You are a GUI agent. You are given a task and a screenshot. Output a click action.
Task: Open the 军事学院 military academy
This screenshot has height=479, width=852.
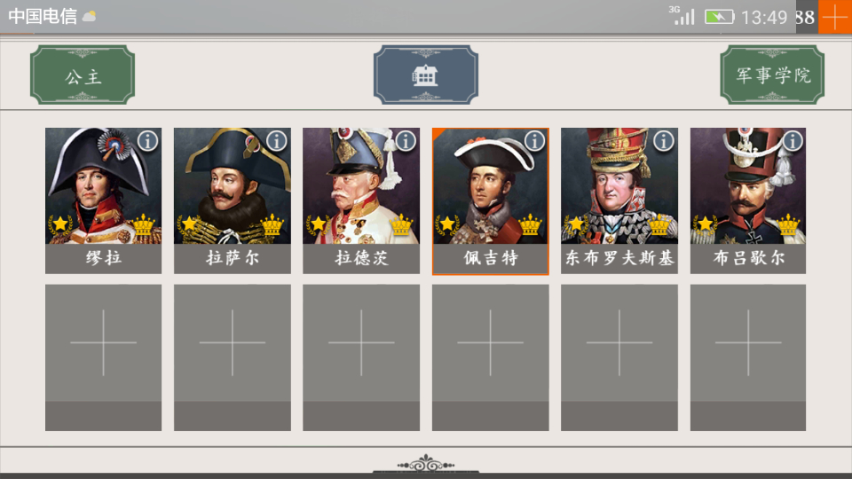coord(772,75)
